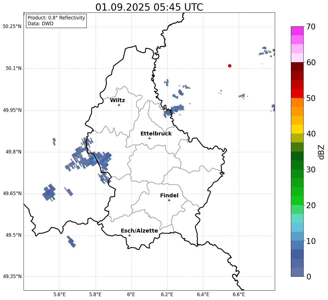328x300 pixels.
Task: Click the Findel station cross marker
Action: (169, 200)
